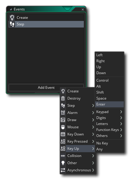
Task: Click the Draw picture icon in menu
Action: pyautogui.click(x=63, y=120)
